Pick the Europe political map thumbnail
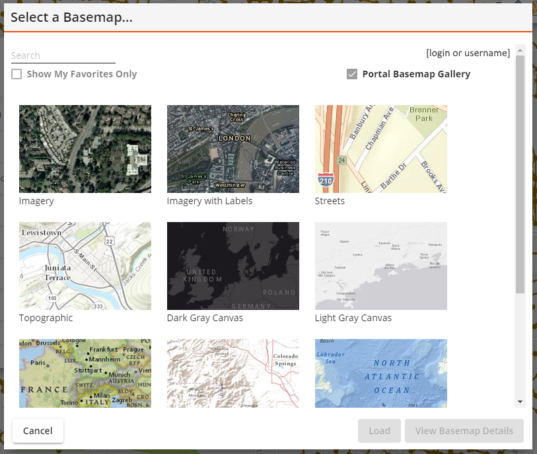Screen dimensions: 537x454 pos(85,373)
